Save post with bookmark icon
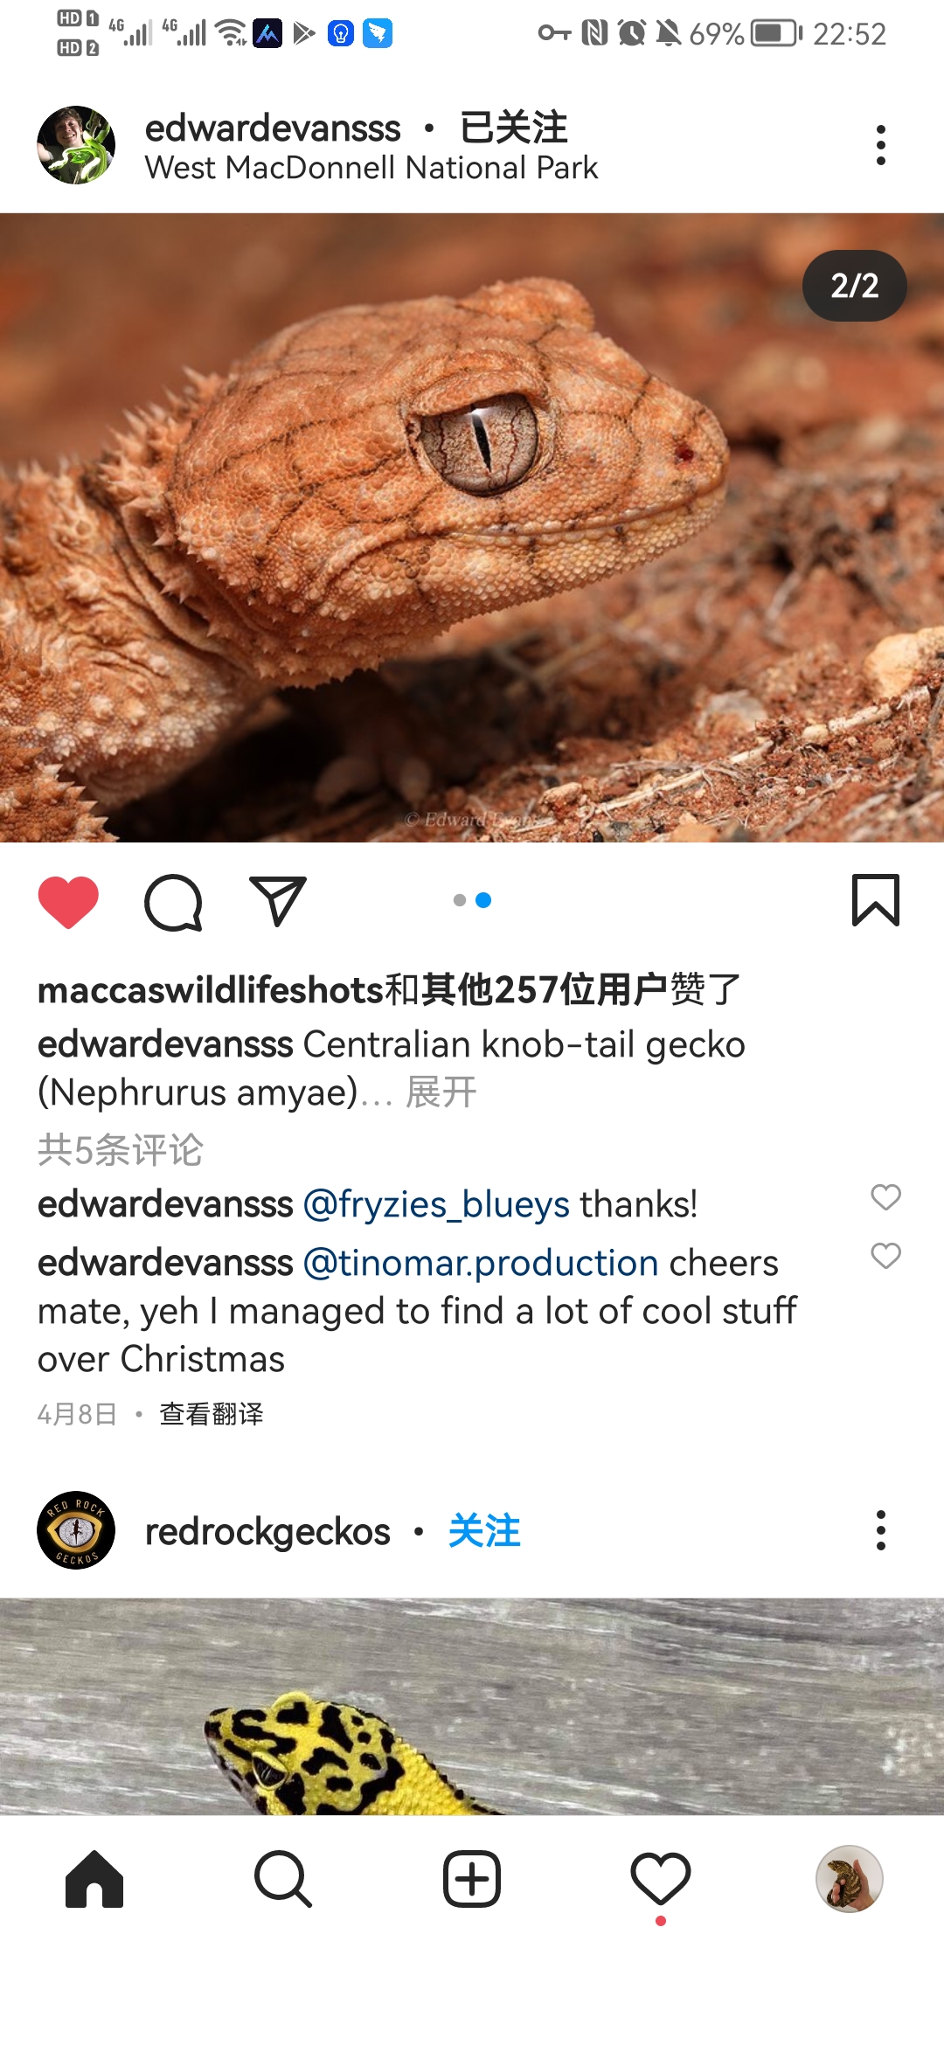 click(876, 899)
